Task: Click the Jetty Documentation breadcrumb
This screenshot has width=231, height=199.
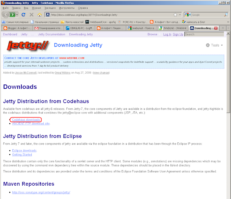Action: [52, 34]
